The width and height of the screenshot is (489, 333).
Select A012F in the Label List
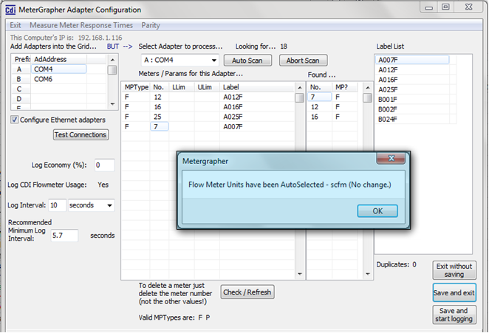pyautogui.click(x=412, y=70)
